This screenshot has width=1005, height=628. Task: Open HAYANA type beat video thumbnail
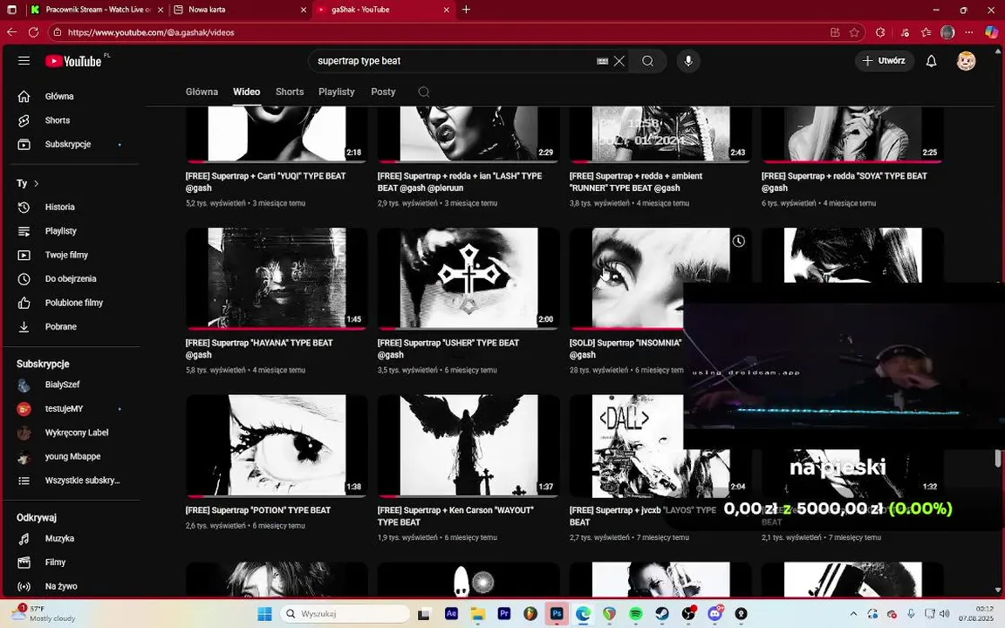(277, 278)
